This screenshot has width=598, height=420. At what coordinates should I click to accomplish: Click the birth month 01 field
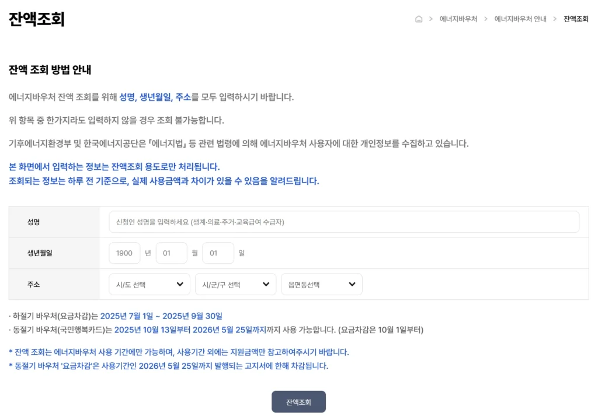coord(171,253)
